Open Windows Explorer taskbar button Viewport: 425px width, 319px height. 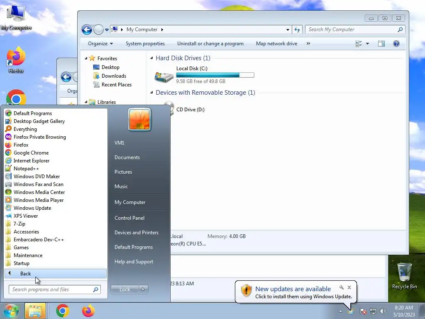pos(35,311)
